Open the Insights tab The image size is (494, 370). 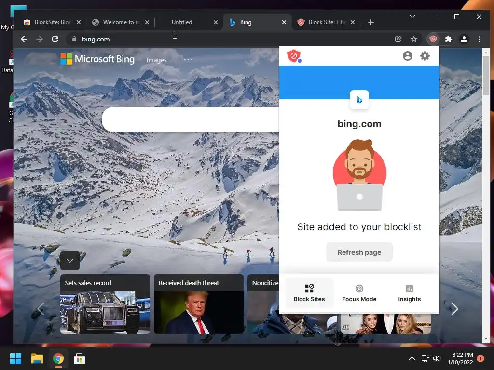point(409,293)
